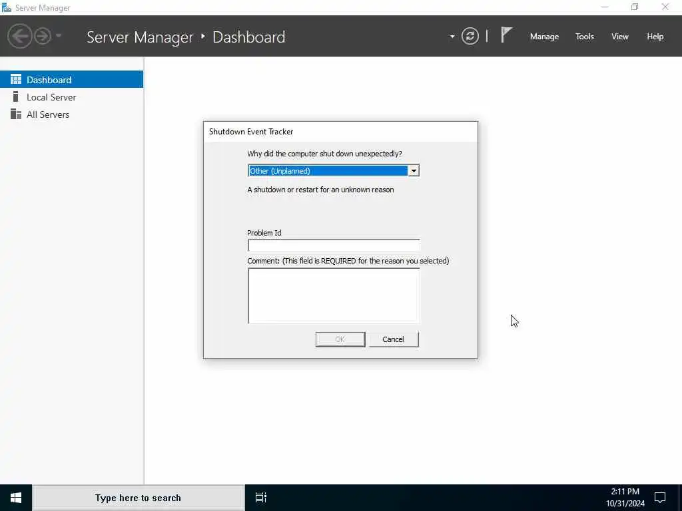This screenshot has width=682, height=511.
Task: Click the taskbar search box
Action: tap(139, 498)
